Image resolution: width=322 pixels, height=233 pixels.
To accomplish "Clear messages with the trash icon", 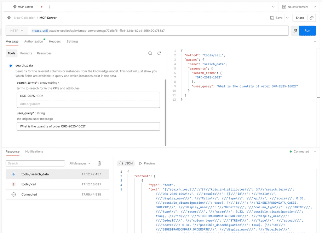I will (99, 163).
